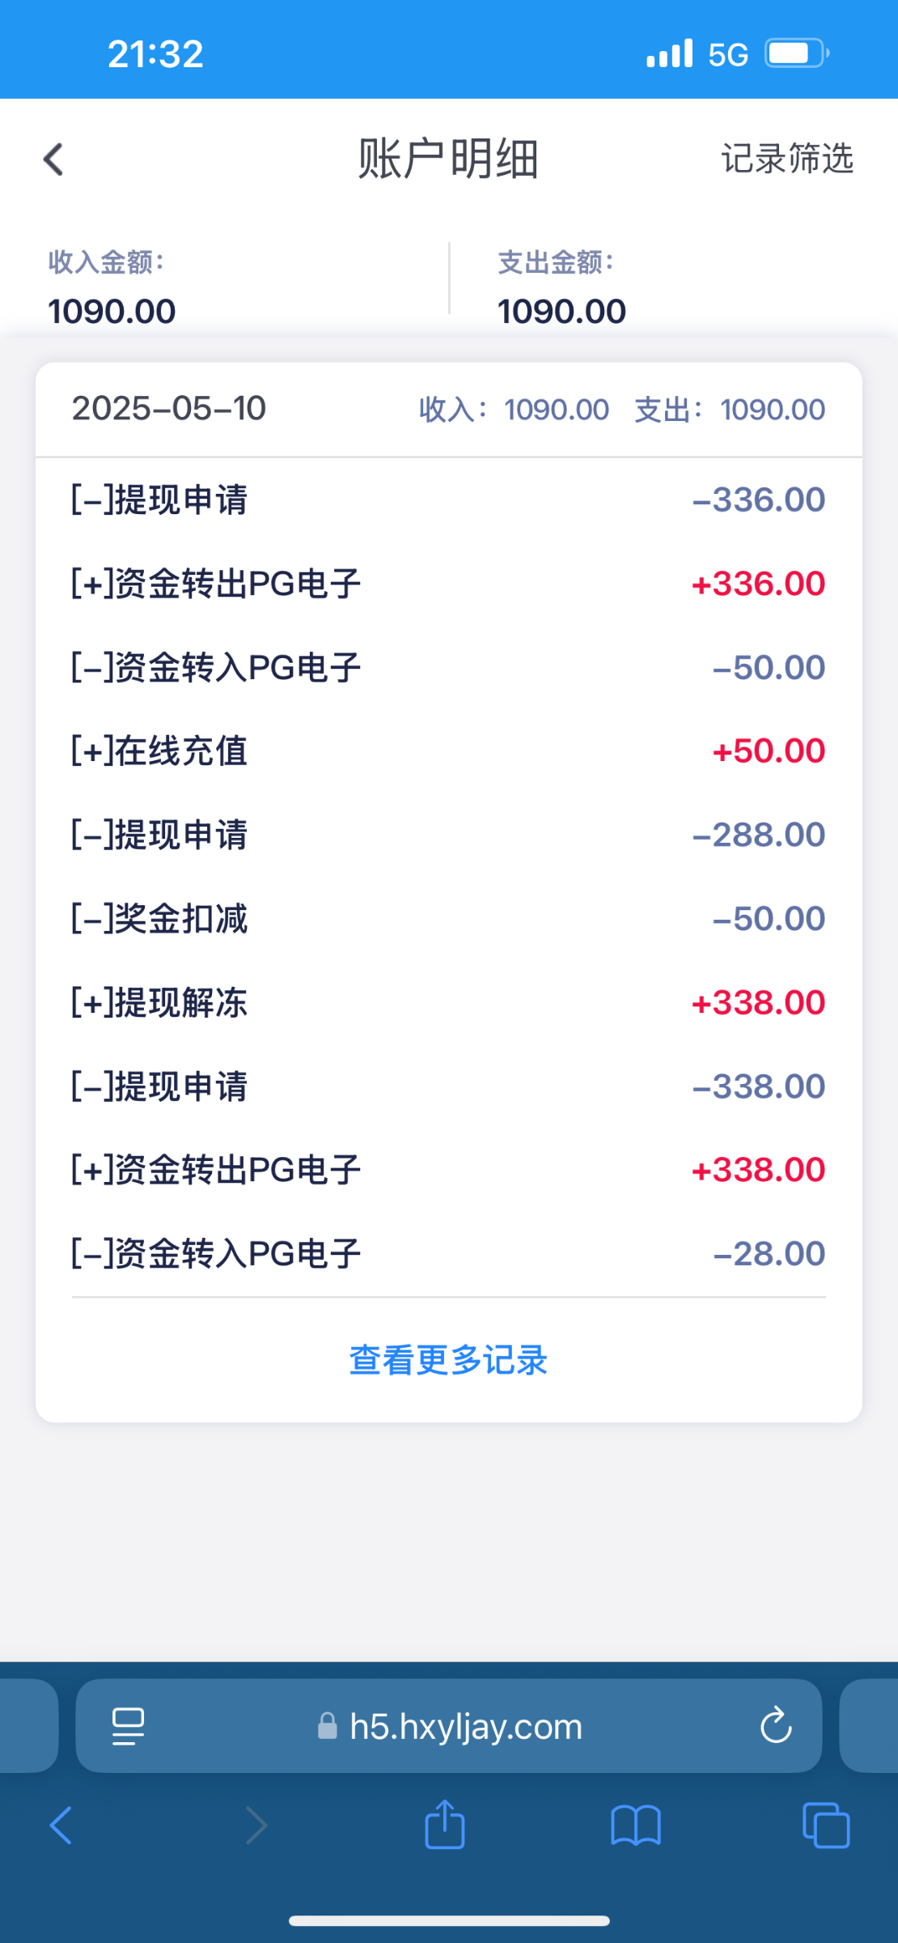Select the +50.00 在线充值 entry
Viewport: 898px width, 1943px height.
[448, 750]
